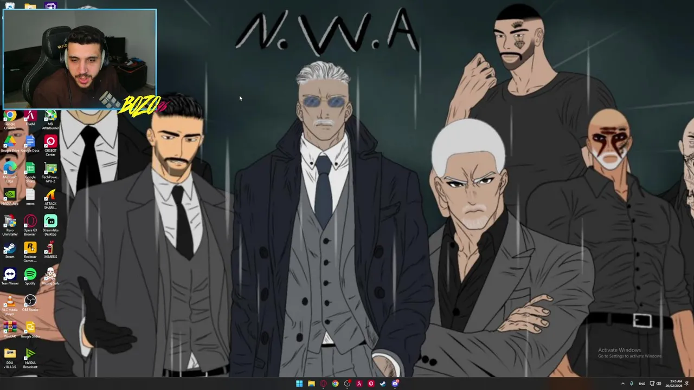Viewport: 694px width, 390px height.
Task: Open File Explorer from the taskbar
Action: click(x=311, y=383)
